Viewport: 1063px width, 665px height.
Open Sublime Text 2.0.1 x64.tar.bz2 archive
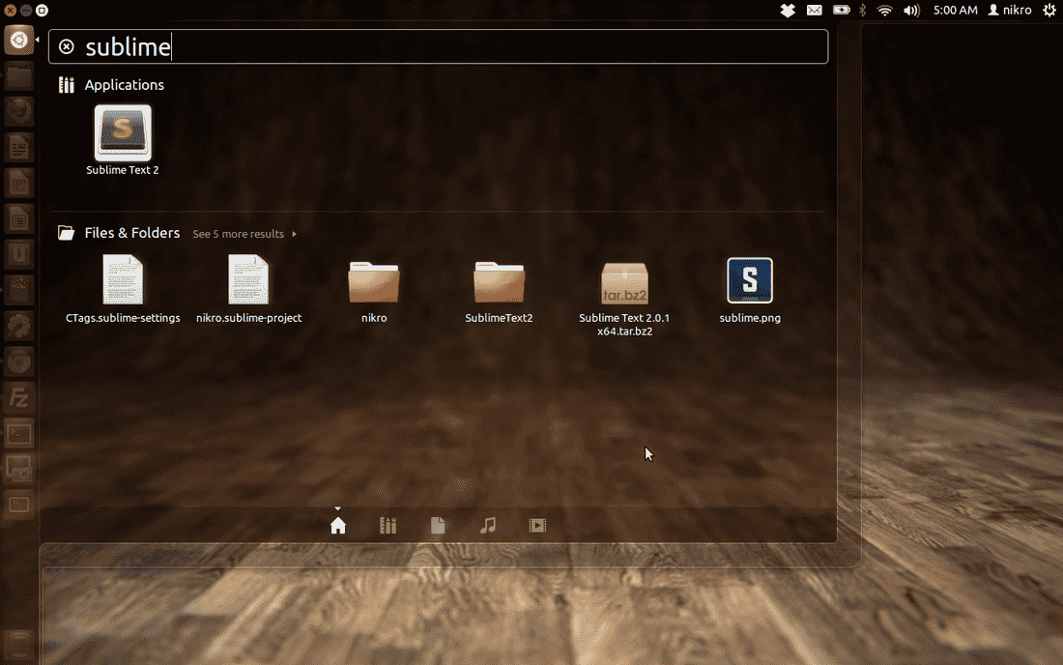(x=624, y=299)
